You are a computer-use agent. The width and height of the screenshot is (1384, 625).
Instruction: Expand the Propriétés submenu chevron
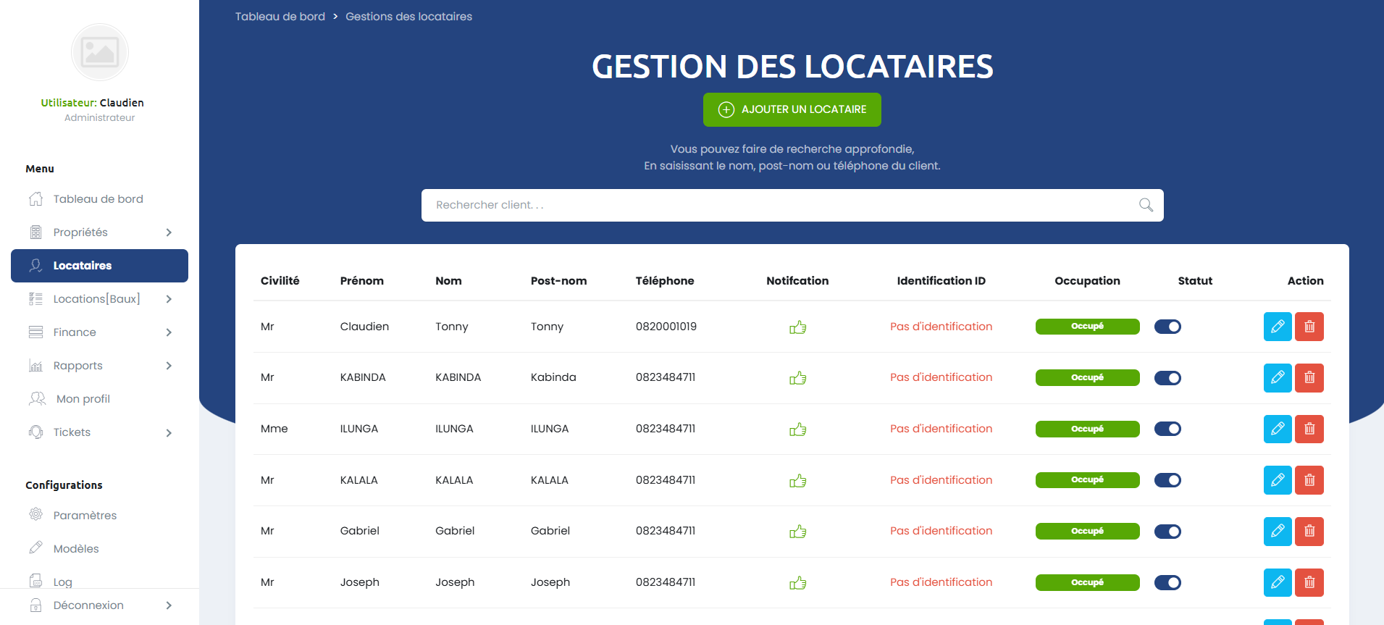pos(169,232)
